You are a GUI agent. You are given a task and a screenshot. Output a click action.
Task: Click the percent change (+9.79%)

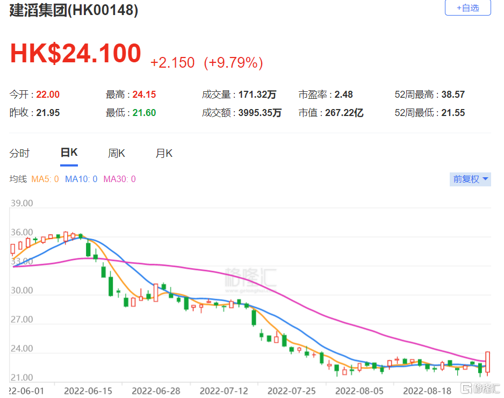pos(233,63)
